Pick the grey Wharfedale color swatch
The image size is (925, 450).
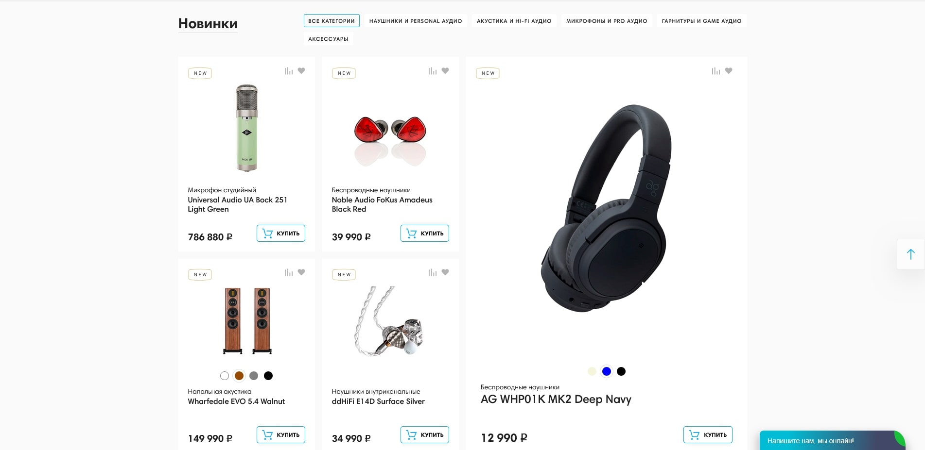(254, 376)
